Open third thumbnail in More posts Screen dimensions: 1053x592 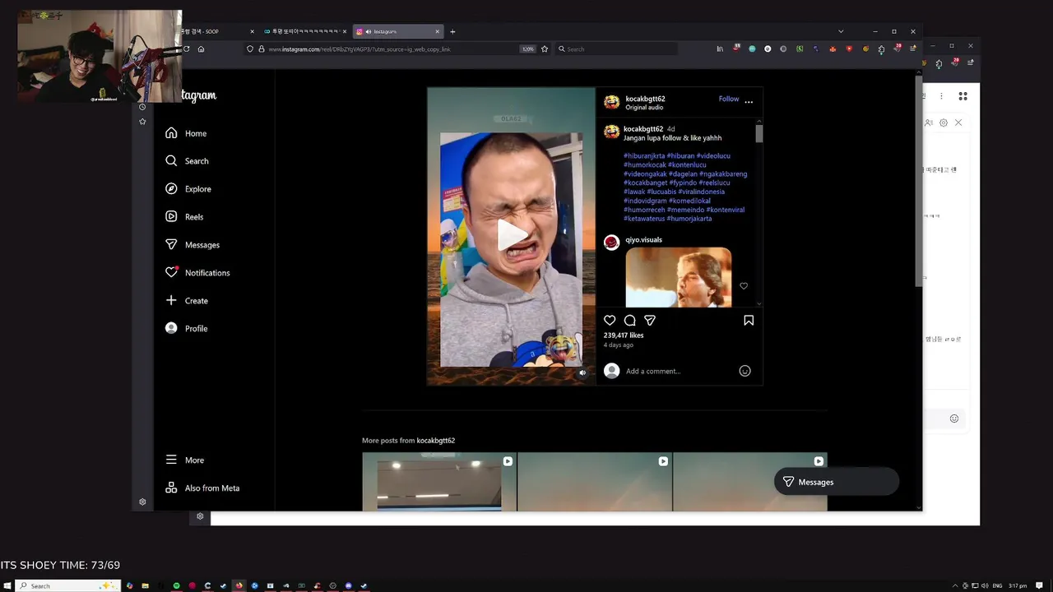click(750, 482)
